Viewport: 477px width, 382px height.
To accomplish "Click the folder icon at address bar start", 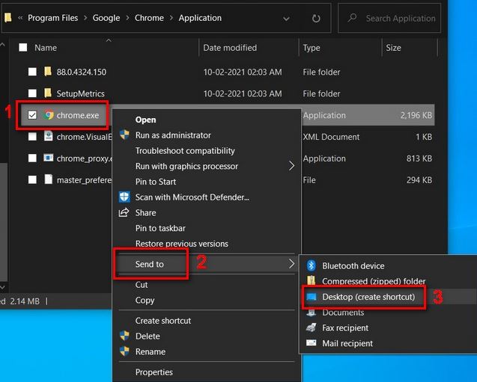I will click(x=8, y=18).
